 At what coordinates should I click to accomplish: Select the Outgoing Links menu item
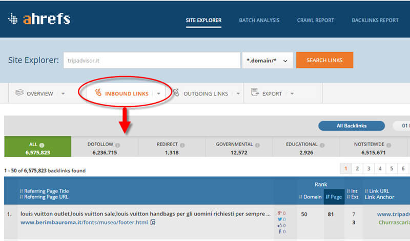pos(206,94)
